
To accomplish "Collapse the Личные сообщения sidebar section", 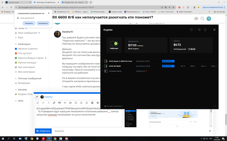I will point(28,78).
